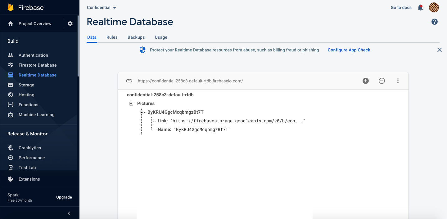Open Storage in sidebar
The width and height of the screenshot is (447, 219).
(x=26, y=85)
